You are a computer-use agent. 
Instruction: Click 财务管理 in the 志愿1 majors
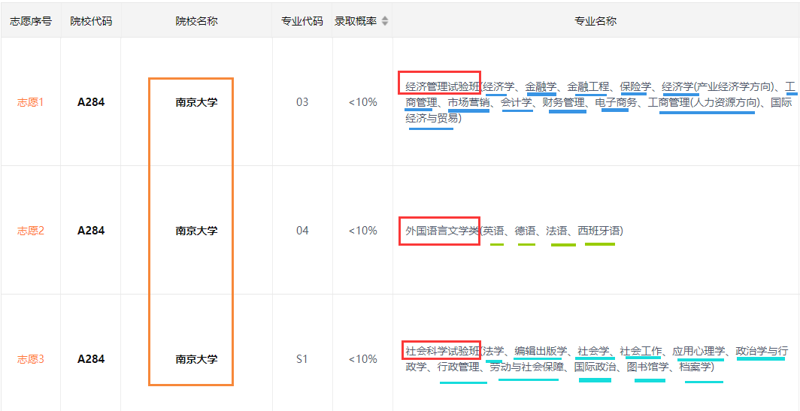tap(563, 102)
